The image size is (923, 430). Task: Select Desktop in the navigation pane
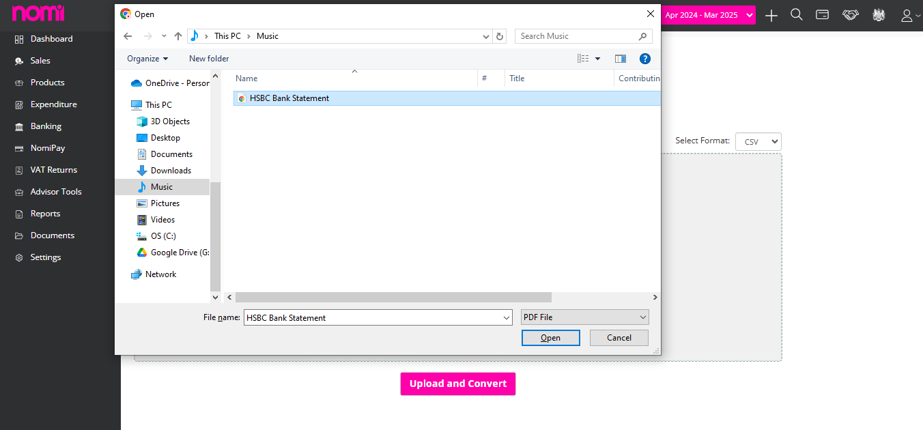(158, 138)
